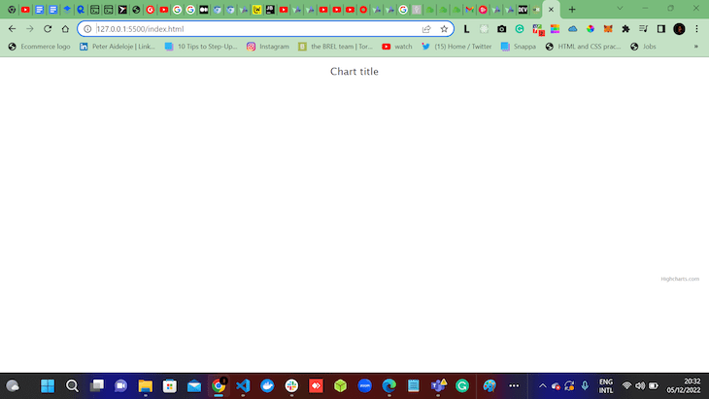The image size is (709, 399).
Task: Show hidden icons in the system tray
Action: point(543,386)
